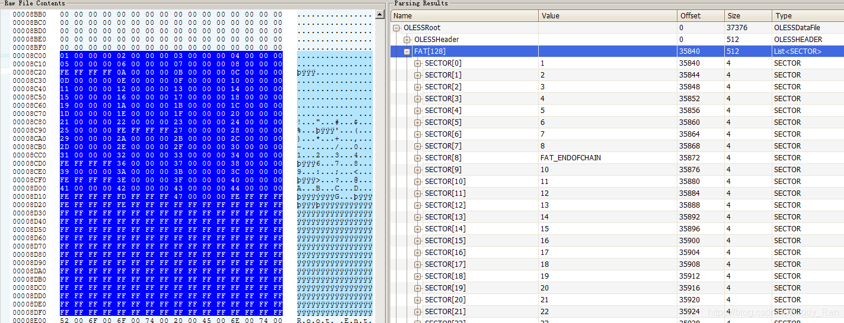Select the FAT[128] row
The width and height of the screenshot is (844, 323).
[618, 51]
